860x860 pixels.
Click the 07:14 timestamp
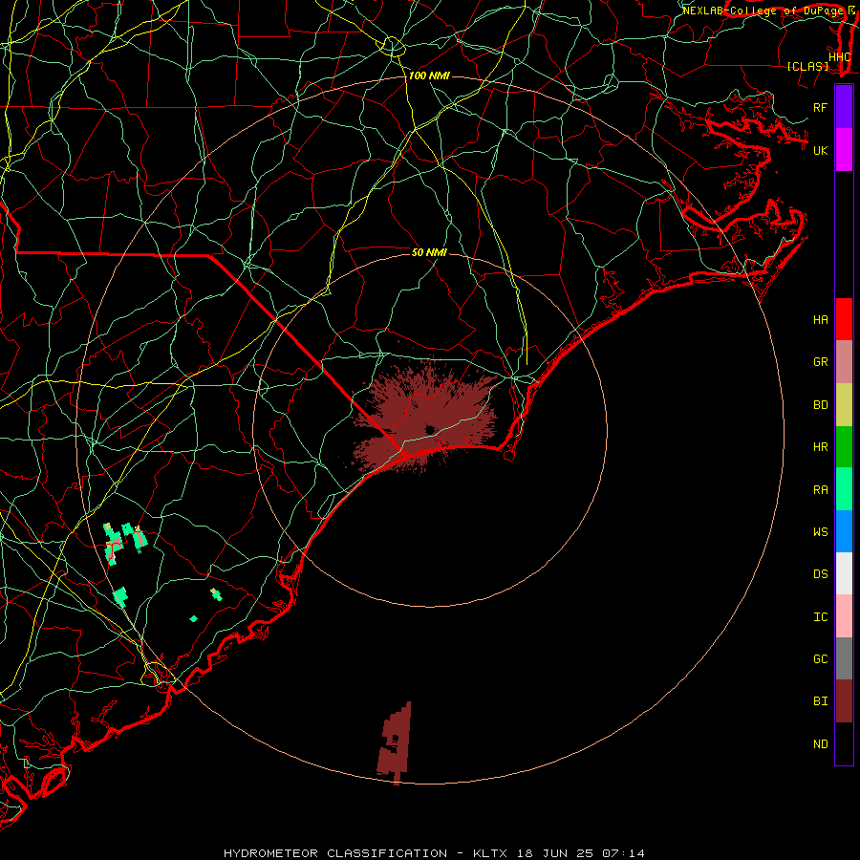point(623,853)
